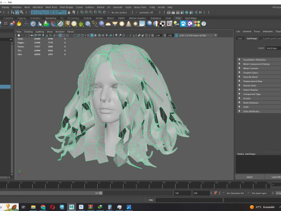The image size is (281, 211).
Task: Open the question mark help shelf icon
Action: click(x=204, y=24)
